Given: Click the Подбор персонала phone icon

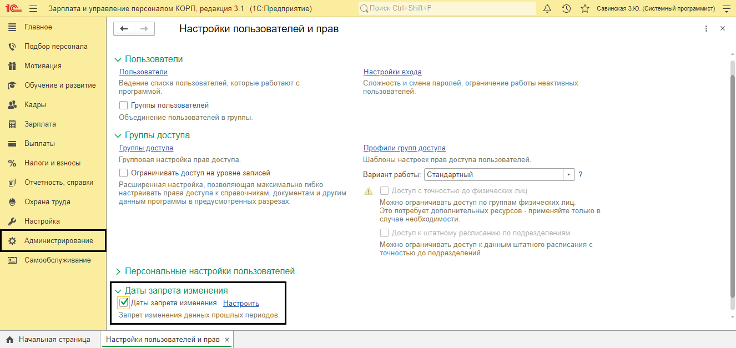Looking at the screenshot, I should [12, 47].
